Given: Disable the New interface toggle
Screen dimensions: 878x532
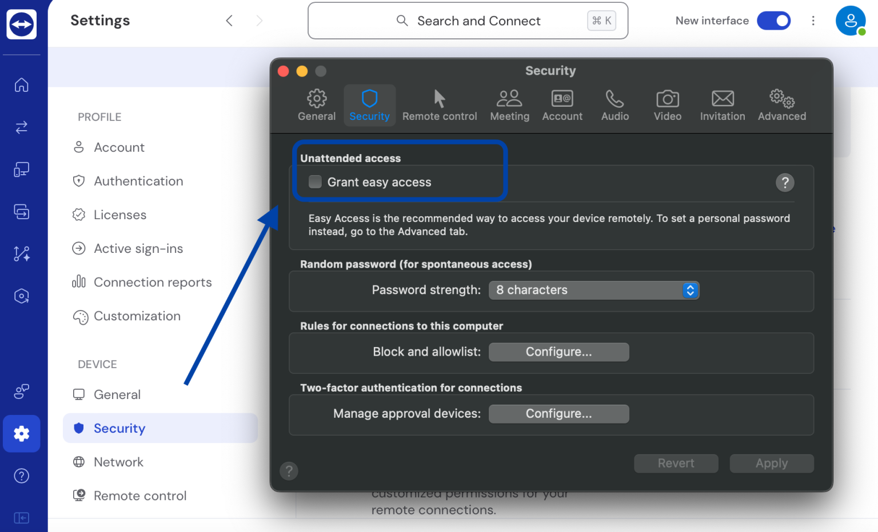Looking at the screenshot, I should [x=773, y=21].
